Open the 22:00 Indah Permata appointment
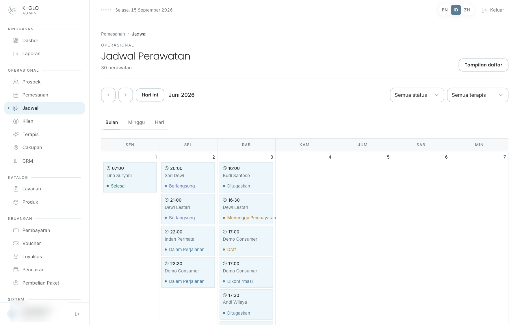Screen dimensions: 520x325 pos(188,241)
